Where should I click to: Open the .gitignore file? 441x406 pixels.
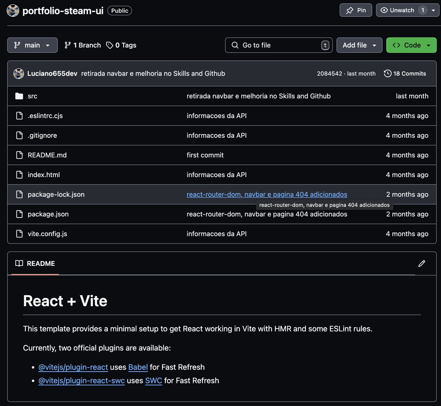[x=42, y=135]
